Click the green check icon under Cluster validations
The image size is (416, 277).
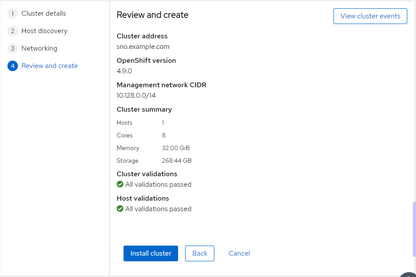click(120, 184)
